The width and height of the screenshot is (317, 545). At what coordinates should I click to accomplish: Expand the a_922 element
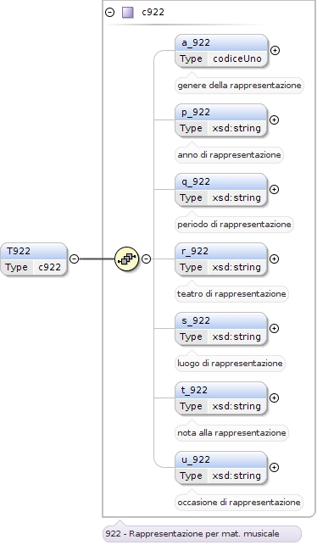coord(275,50)
